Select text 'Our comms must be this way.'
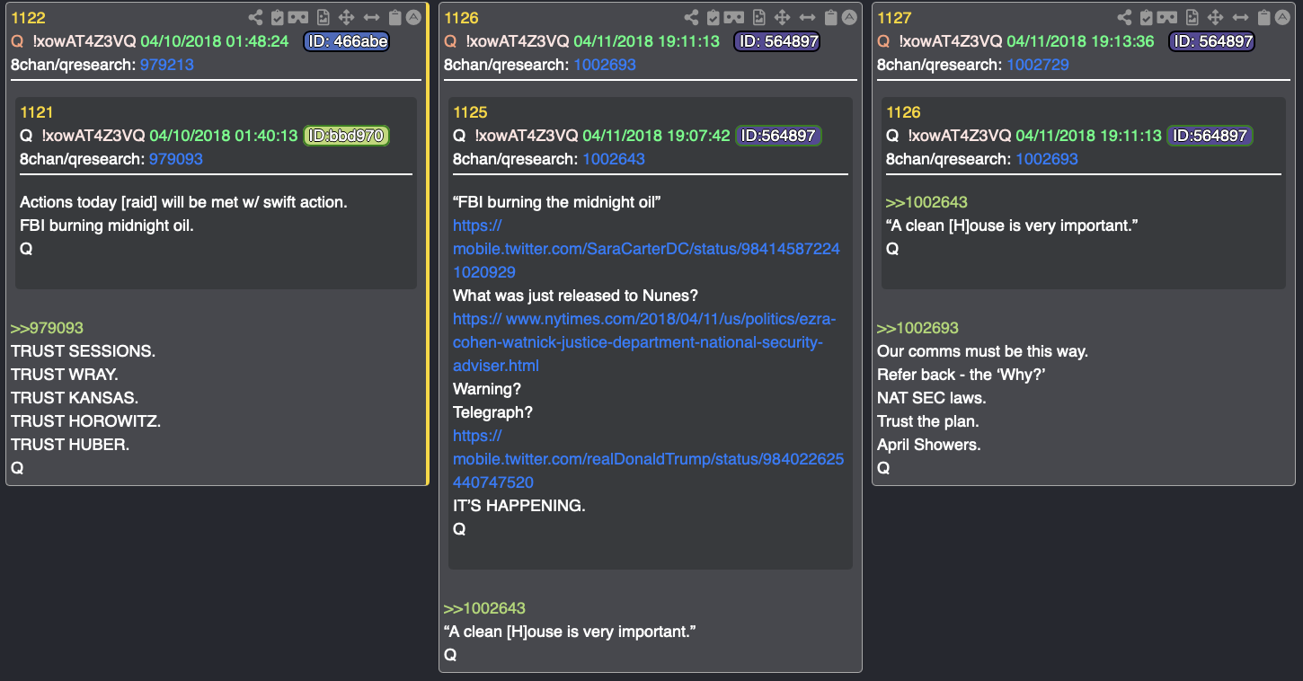This screenshot has width=1303, height=681. point(982,351)
